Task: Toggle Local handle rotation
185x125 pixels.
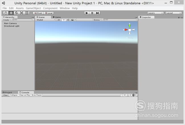Action: pyautogui.click(x=49, y=13)
